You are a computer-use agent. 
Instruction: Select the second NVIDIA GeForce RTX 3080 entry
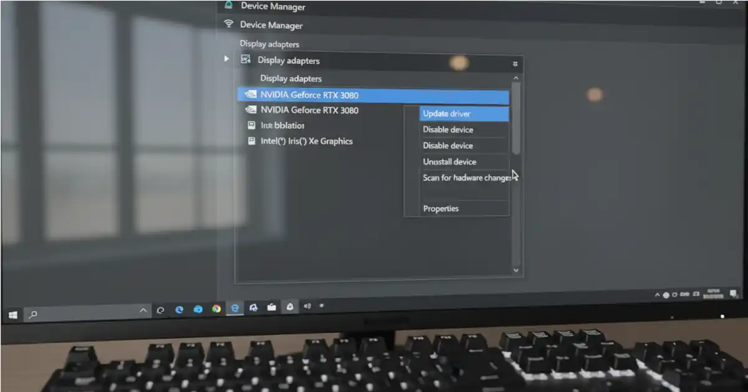tap(309, 110)
